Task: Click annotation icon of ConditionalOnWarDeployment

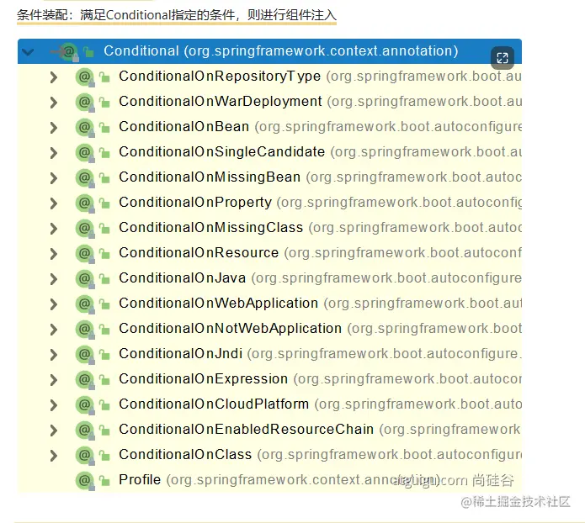Action: click(x=85, y=103)
